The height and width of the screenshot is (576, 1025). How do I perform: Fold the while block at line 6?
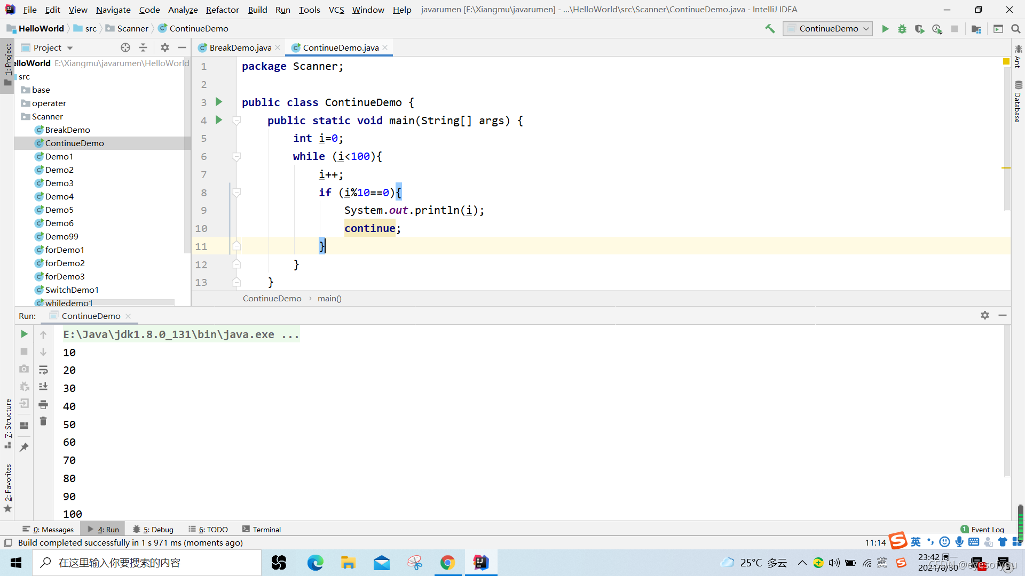[236, 156]
